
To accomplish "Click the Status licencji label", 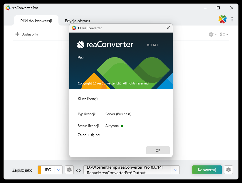I will [x=89, y=126].
